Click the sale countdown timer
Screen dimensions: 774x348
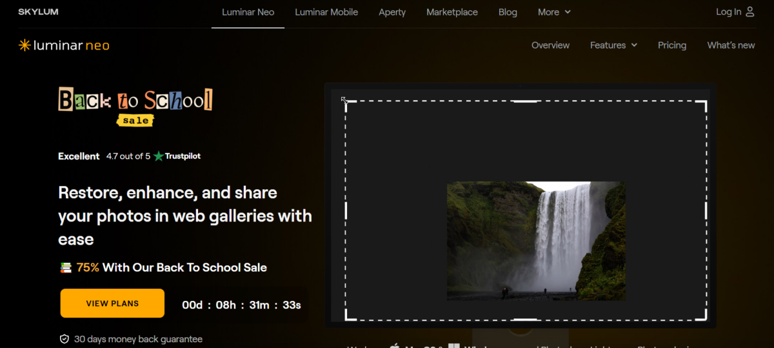[241, 305]
